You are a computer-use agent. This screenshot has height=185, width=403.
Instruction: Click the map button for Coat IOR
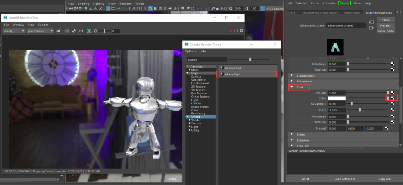point(393,110)
